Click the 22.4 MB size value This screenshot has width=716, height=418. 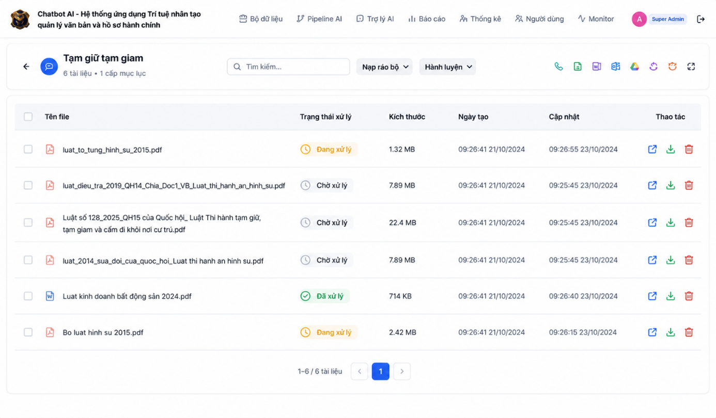[x=402, y=222]
